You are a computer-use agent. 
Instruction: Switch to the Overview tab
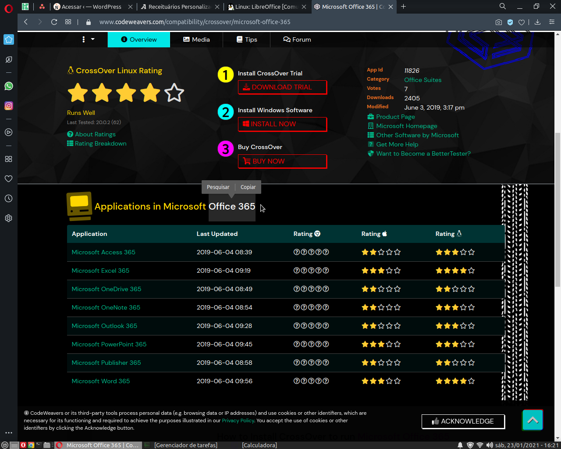pyautogui.click(x=139, y=39)
